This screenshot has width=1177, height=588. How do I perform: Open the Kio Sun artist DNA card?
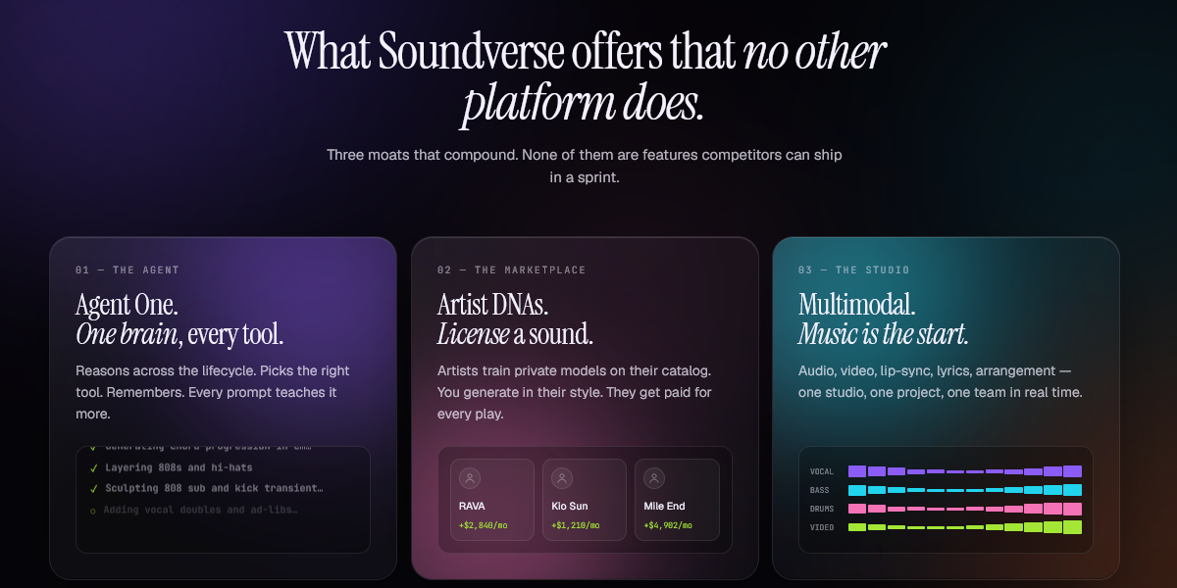point(585,499)
